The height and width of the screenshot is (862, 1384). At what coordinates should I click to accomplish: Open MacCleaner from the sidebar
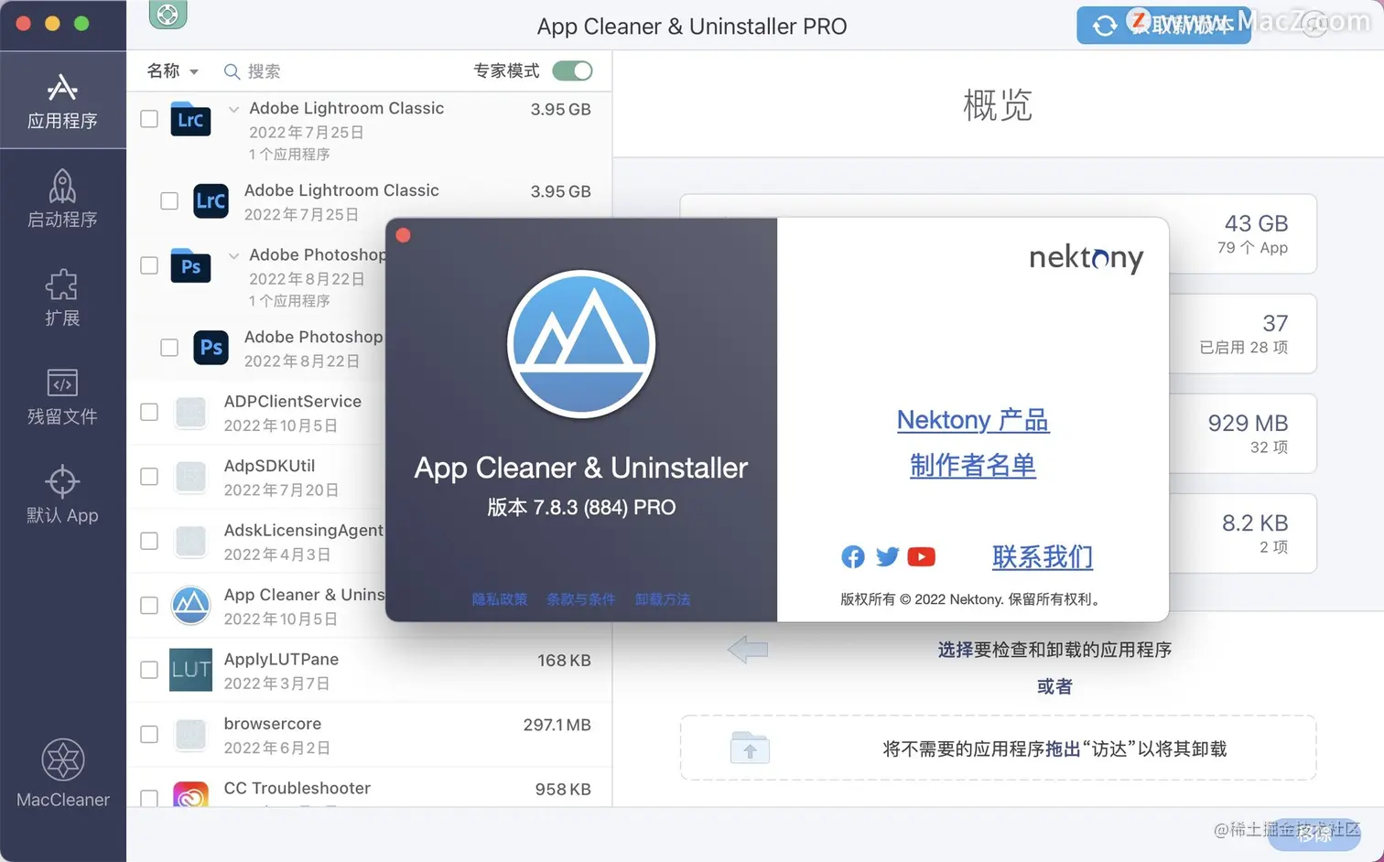coord(62,774)
